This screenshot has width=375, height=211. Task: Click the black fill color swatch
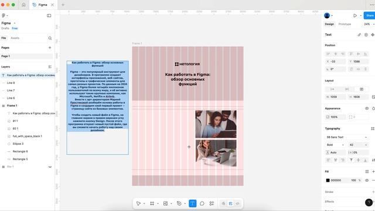pos(328,181)
